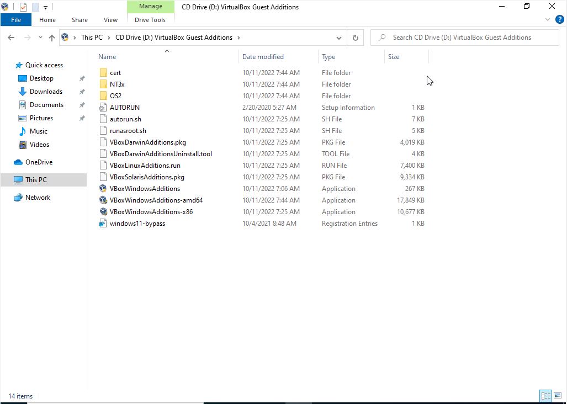Click the New folder quick access icon

pos(35,7)
